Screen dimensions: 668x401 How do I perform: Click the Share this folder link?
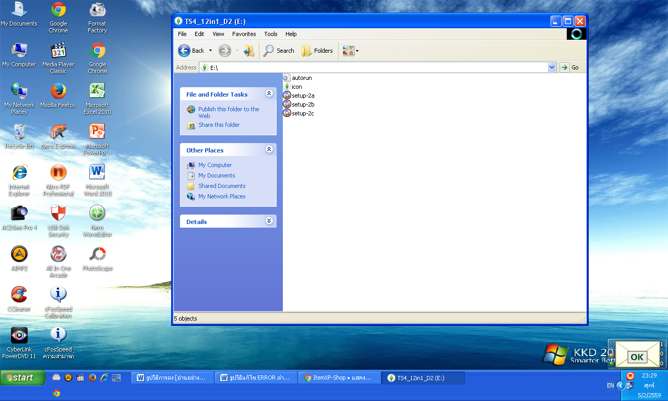coord(219,125)
